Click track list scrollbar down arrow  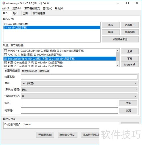(x=118, y=65)
